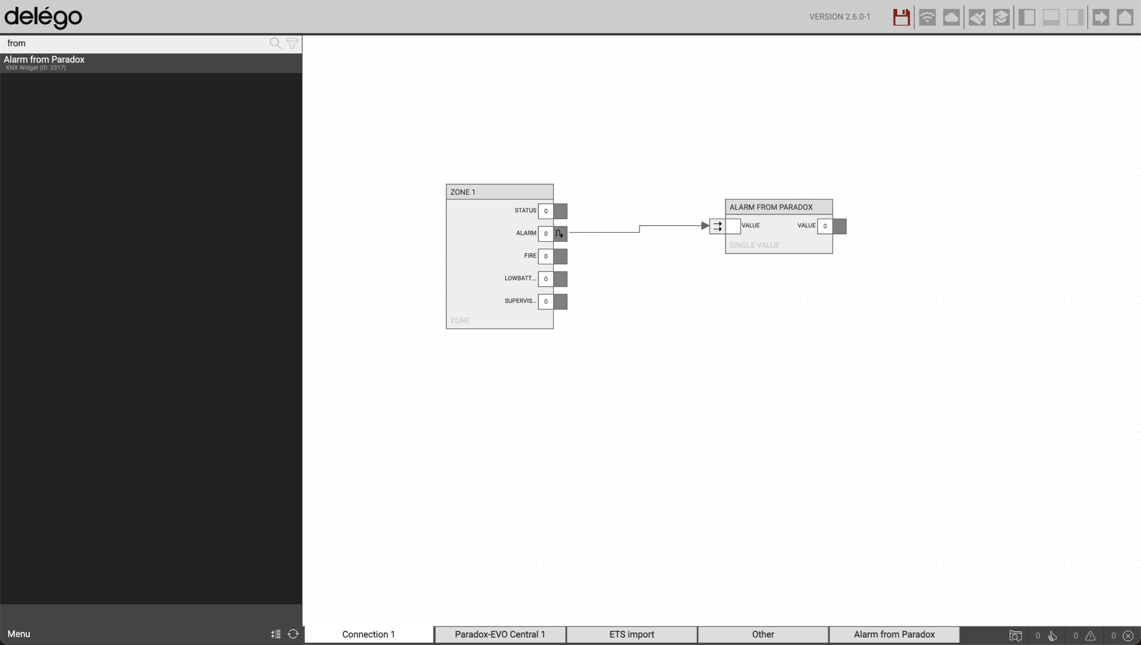Open the filter funnel in search bar

(x=292, y=43)
